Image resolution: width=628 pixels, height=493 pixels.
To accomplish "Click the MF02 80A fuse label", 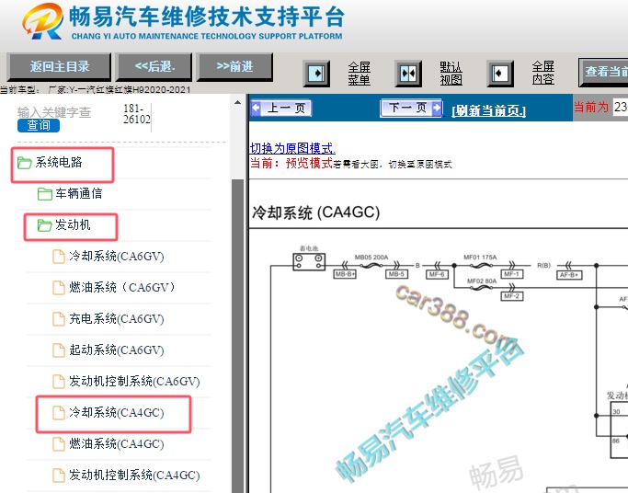I will click(x=482, y=281).
